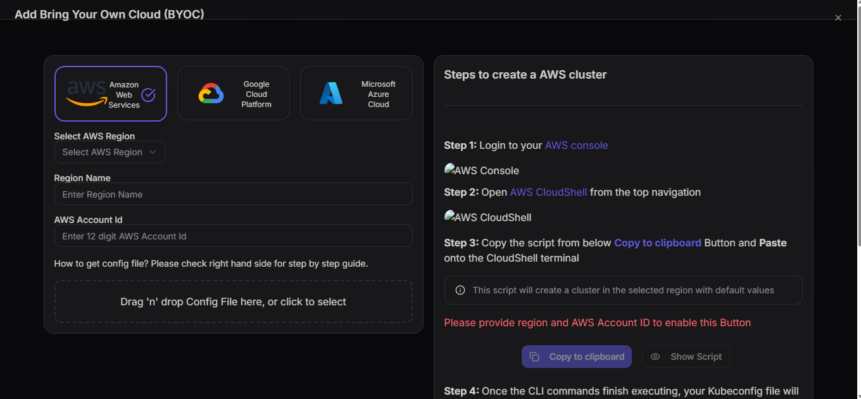The width and height of the screenshot is (861, 399).
Task: Click the Show Script button
Action: [686, 357]
